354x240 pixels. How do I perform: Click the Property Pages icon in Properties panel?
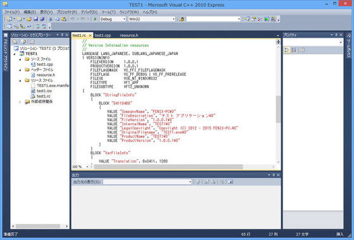[302, 50]
